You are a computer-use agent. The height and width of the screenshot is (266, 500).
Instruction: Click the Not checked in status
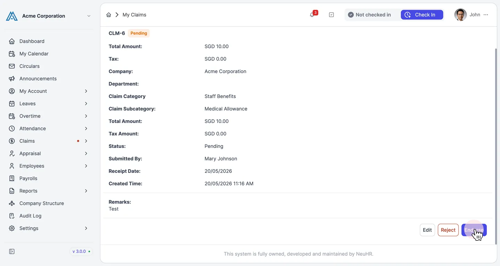(369, 15)
